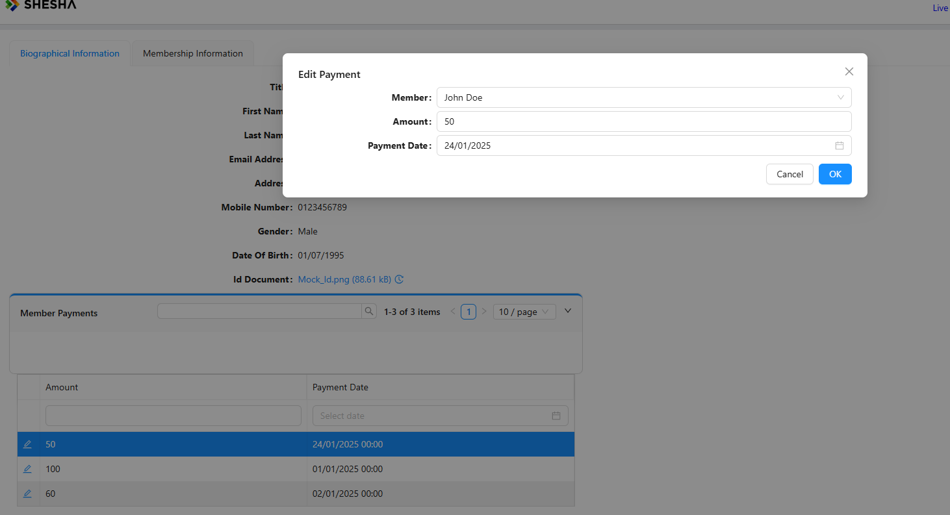
Task: Click the Member Payments panel title
Action: click(59, 313)
